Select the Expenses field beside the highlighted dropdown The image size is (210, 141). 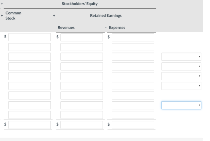click(133, 105)
